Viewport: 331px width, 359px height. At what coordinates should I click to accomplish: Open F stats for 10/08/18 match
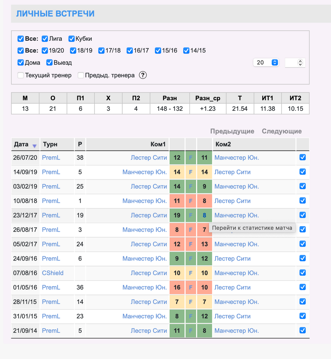(191, 201)
